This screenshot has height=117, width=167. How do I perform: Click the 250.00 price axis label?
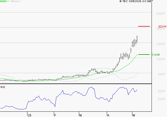coord(161,14)
